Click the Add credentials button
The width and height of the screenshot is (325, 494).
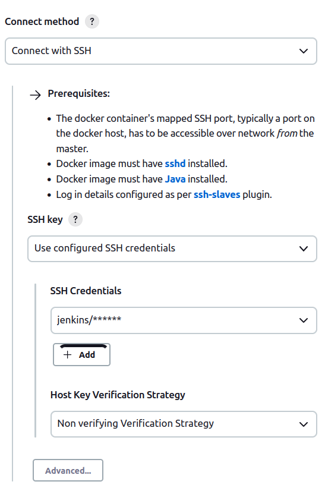pos(81,355)
